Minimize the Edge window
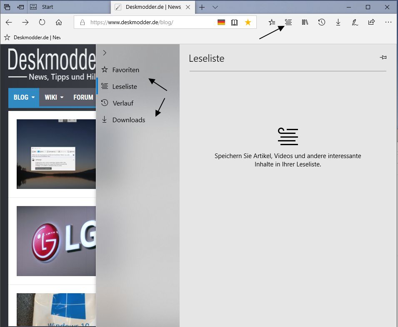Screen dimensions: 398x327 (x=349, y=7)
